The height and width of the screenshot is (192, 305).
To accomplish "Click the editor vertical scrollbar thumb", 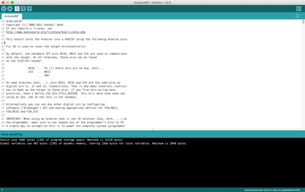I will click(x=303, y=22).
